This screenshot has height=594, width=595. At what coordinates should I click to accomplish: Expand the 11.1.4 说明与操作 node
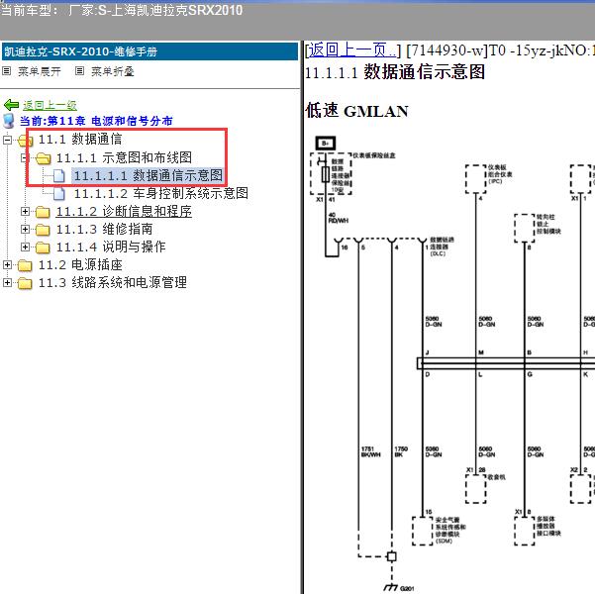(25, 247)
